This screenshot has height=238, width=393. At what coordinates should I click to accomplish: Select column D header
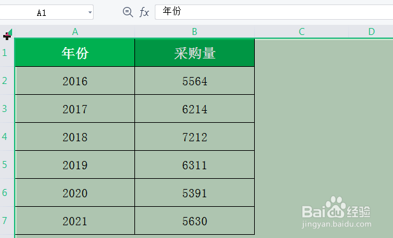[x=371, y=32]
